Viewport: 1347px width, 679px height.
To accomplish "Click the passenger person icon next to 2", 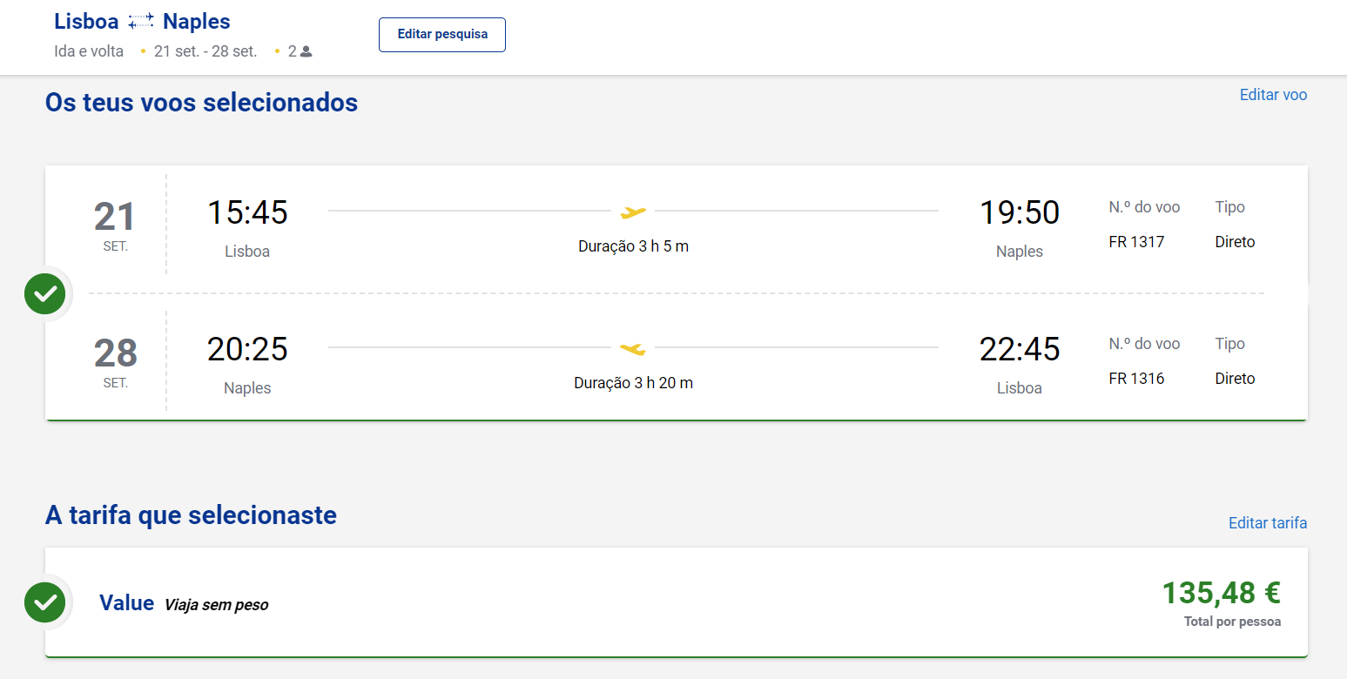I will [306, 51].
